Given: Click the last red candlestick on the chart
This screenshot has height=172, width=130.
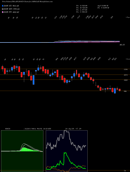Looking at the screenshot, I should click(x=120, y=90).
